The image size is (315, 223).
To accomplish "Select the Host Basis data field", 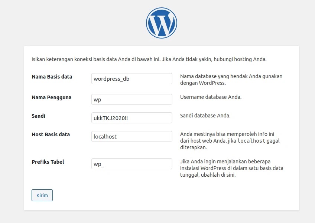I will [x=131, y=136].
